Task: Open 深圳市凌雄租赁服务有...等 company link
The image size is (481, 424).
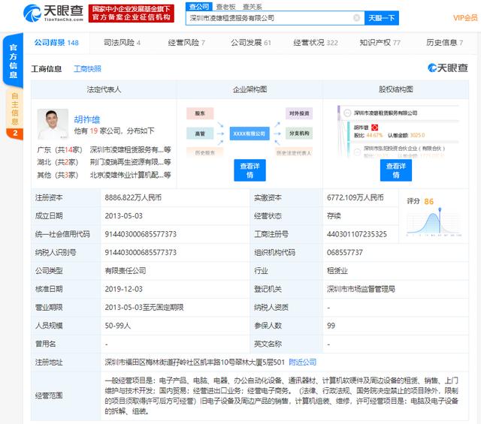Action: click(130, 150)
